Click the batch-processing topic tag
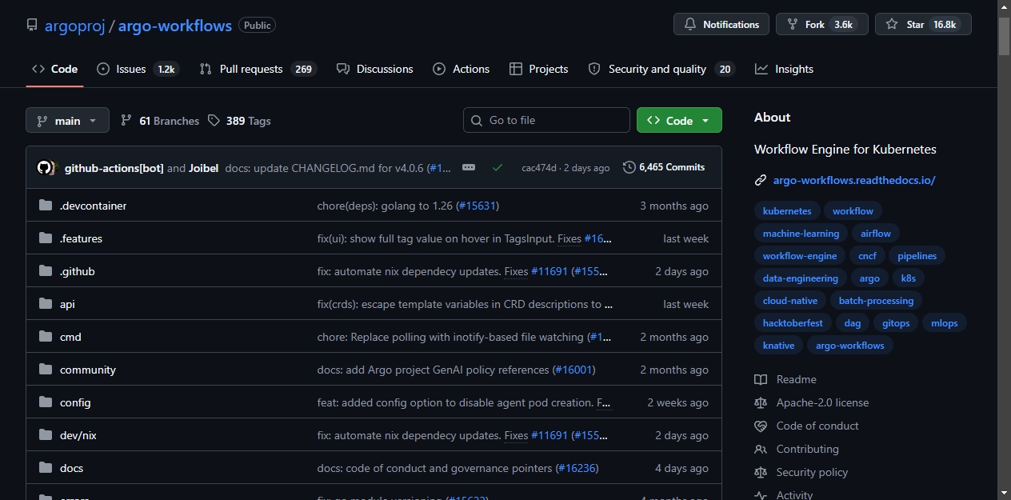 point(876,301)
